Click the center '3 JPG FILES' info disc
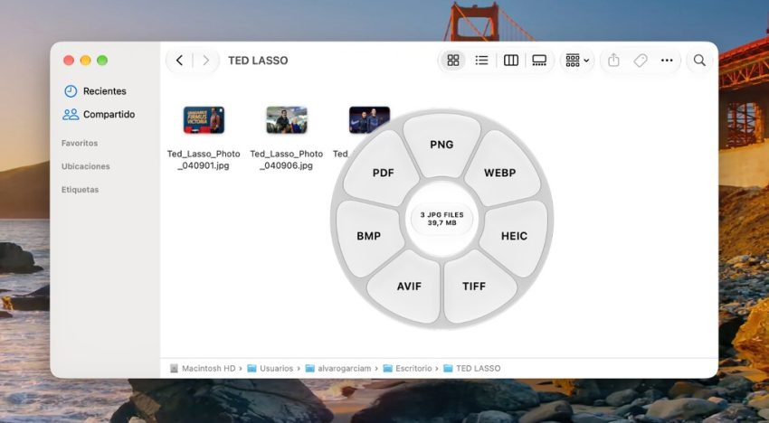 point(441,219)
